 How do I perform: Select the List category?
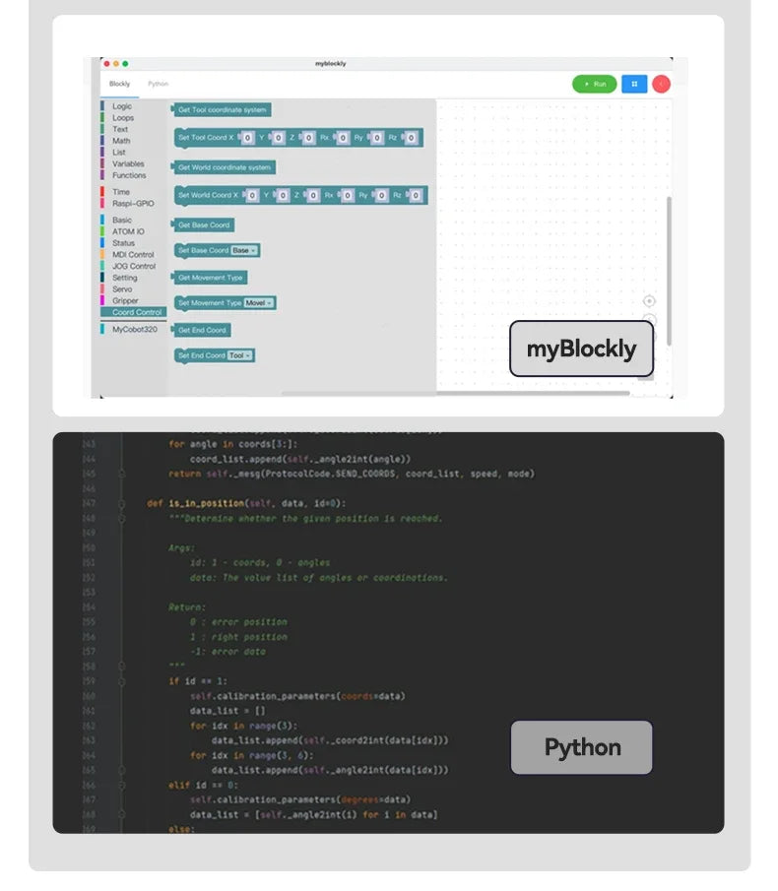[x=119, y=153]
